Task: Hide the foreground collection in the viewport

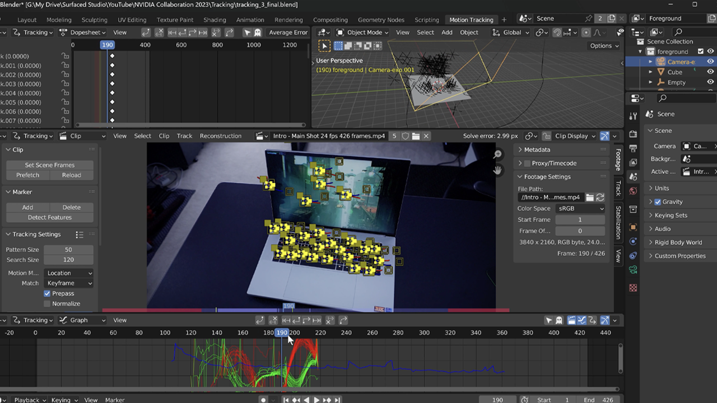Action: pos(710,51)
